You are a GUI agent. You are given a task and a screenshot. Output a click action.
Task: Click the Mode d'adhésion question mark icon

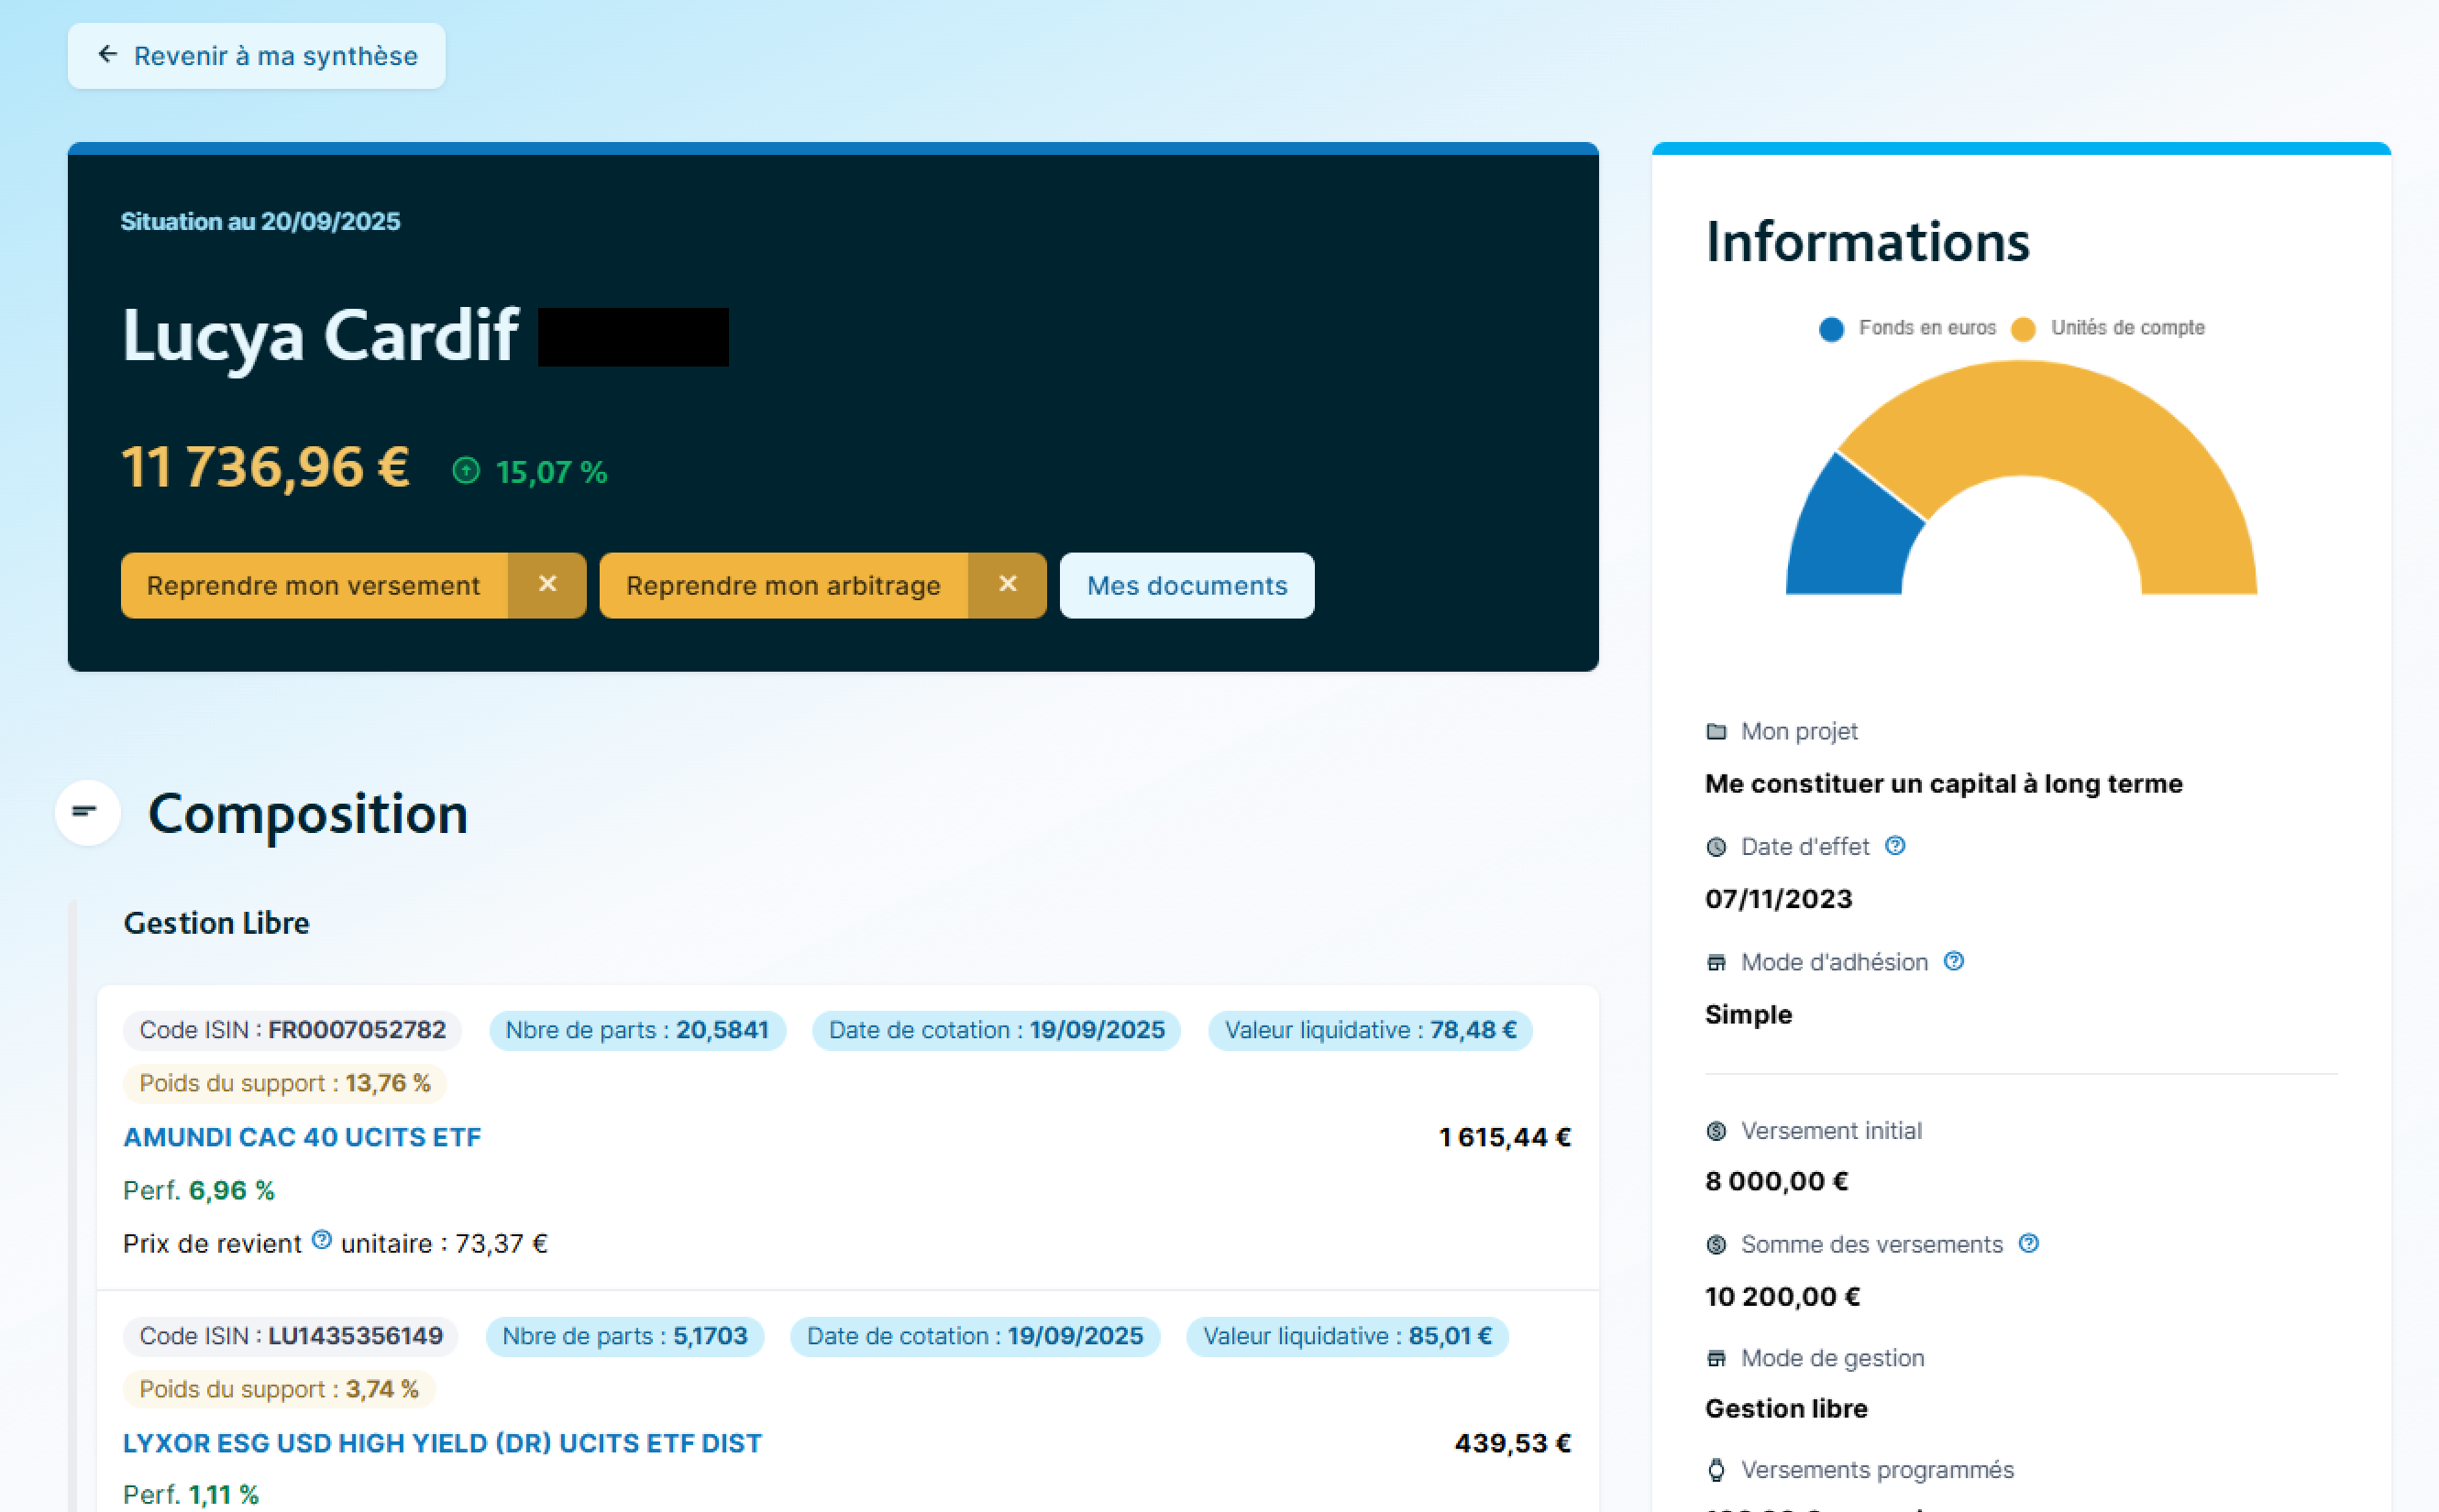pos(1953,961)
